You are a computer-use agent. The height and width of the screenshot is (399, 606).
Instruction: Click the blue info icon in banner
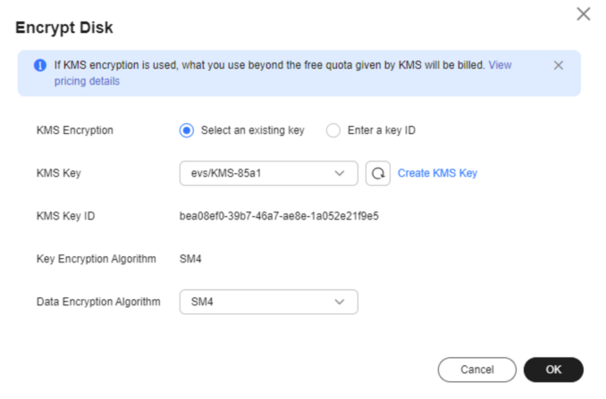pyautogui.click(x=40, y=65)
